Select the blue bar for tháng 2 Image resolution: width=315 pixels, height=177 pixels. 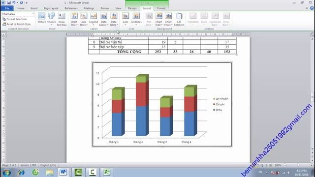click(141, 121)
